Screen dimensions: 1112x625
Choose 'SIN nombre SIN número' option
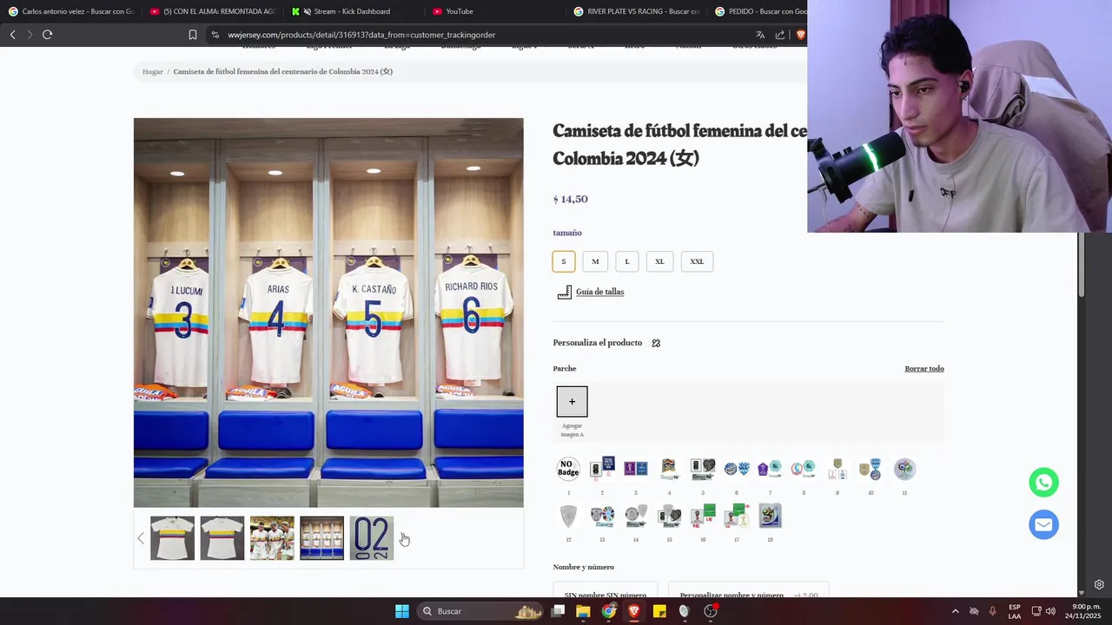[x=606, y=590]
